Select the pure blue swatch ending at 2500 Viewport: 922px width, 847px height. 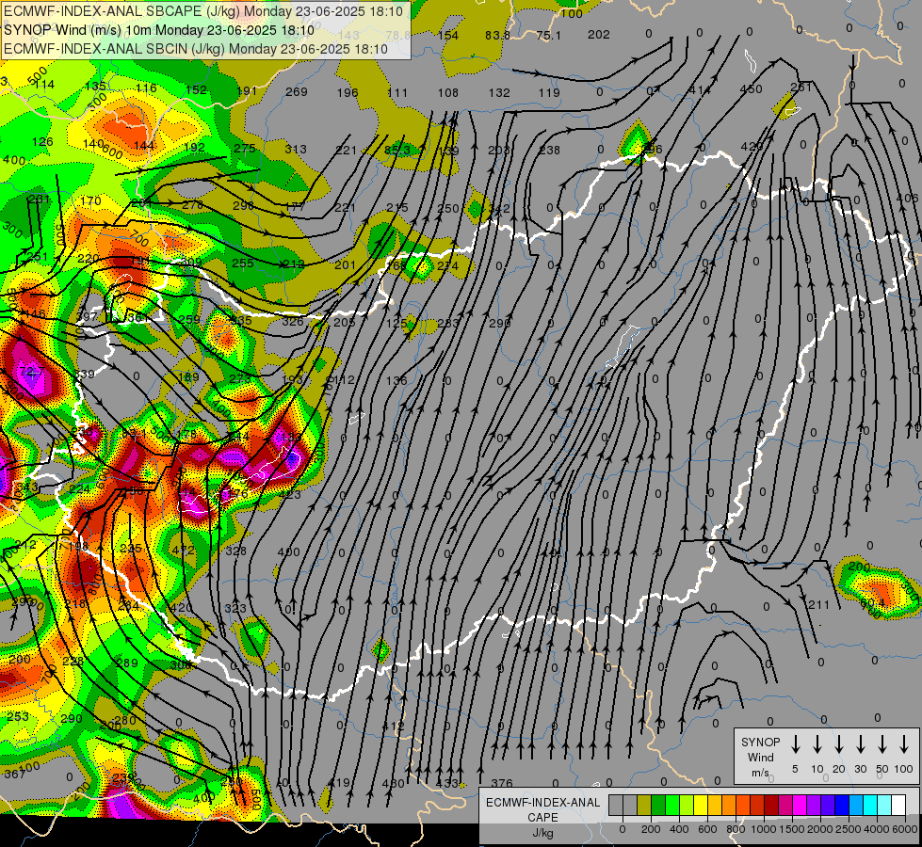(841, 806)
